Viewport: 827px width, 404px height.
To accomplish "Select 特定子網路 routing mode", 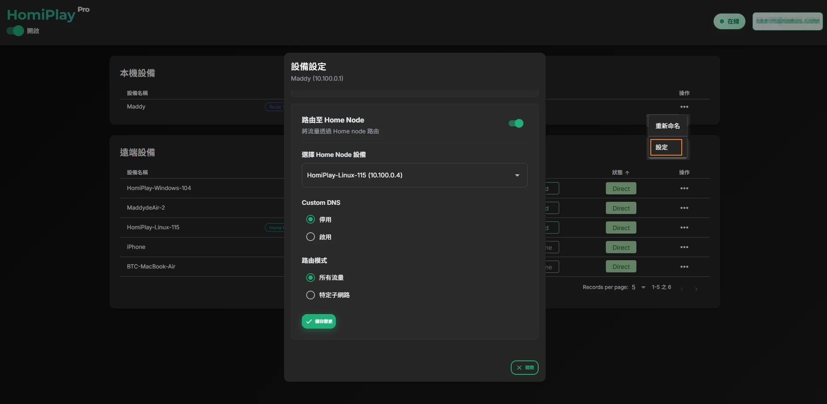I will pos(311,295).
